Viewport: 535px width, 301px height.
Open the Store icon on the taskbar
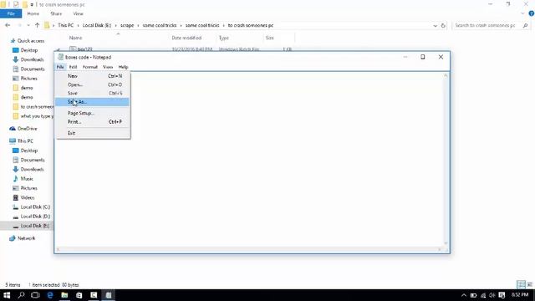point(79,295)
